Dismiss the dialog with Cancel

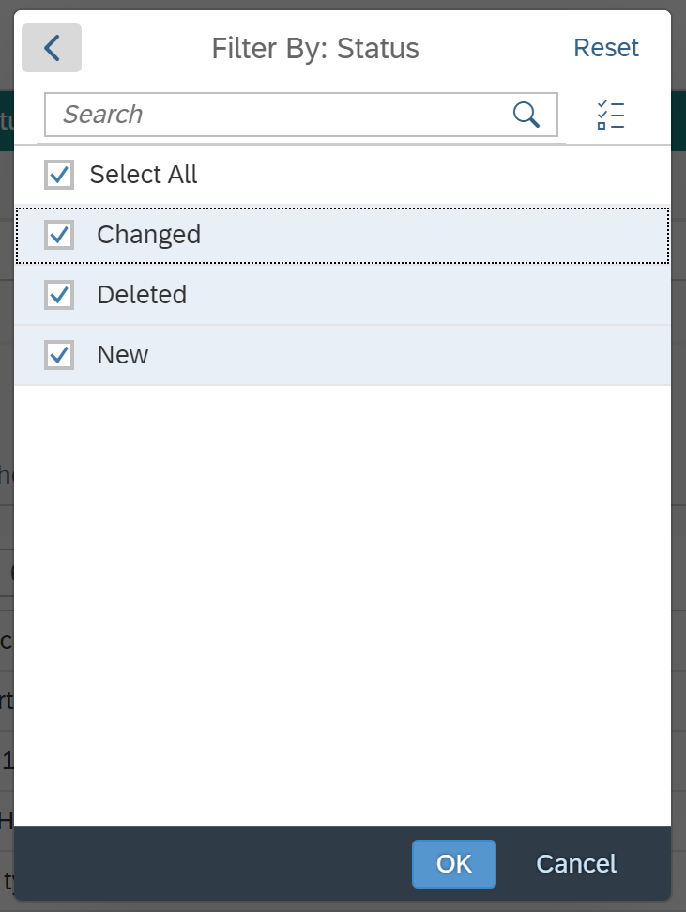point(576,864)
